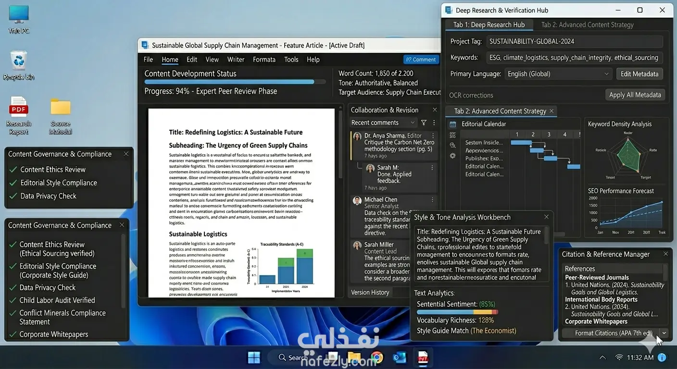
Task: Click the filter funnel icon beside Recent comments
Action: click(x=424, y=123)
